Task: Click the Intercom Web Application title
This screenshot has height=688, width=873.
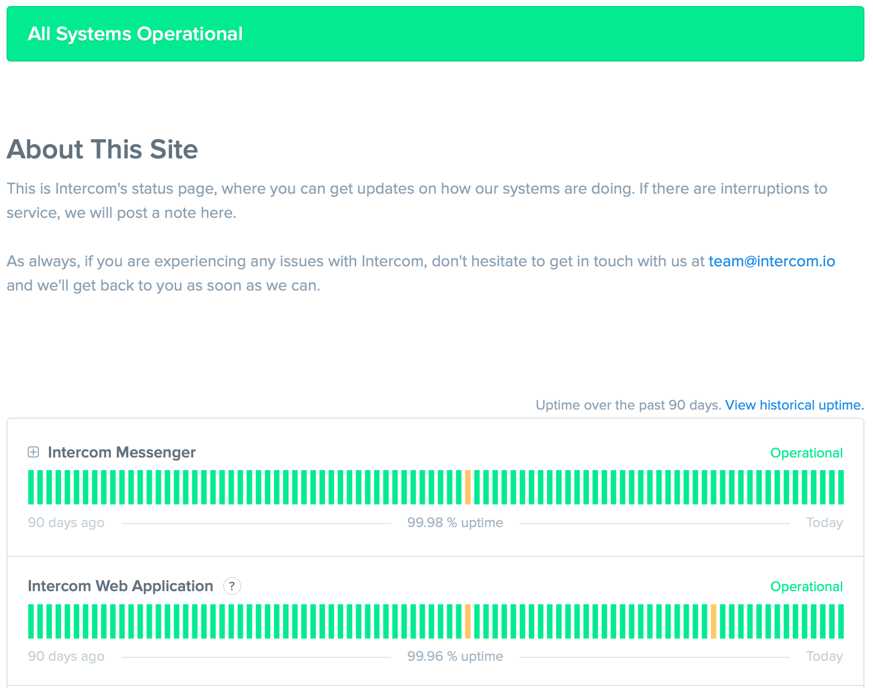Action: [121, 586]
